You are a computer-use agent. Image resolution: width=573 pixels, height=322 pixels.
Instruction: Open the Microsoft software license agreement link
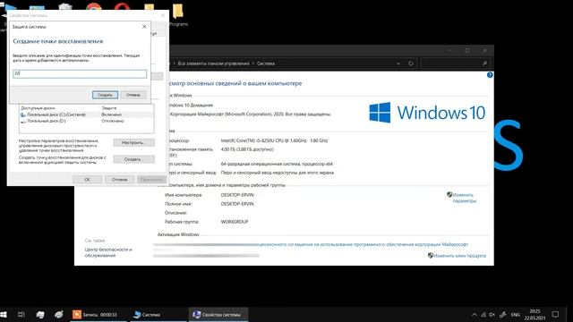[363, 244]
